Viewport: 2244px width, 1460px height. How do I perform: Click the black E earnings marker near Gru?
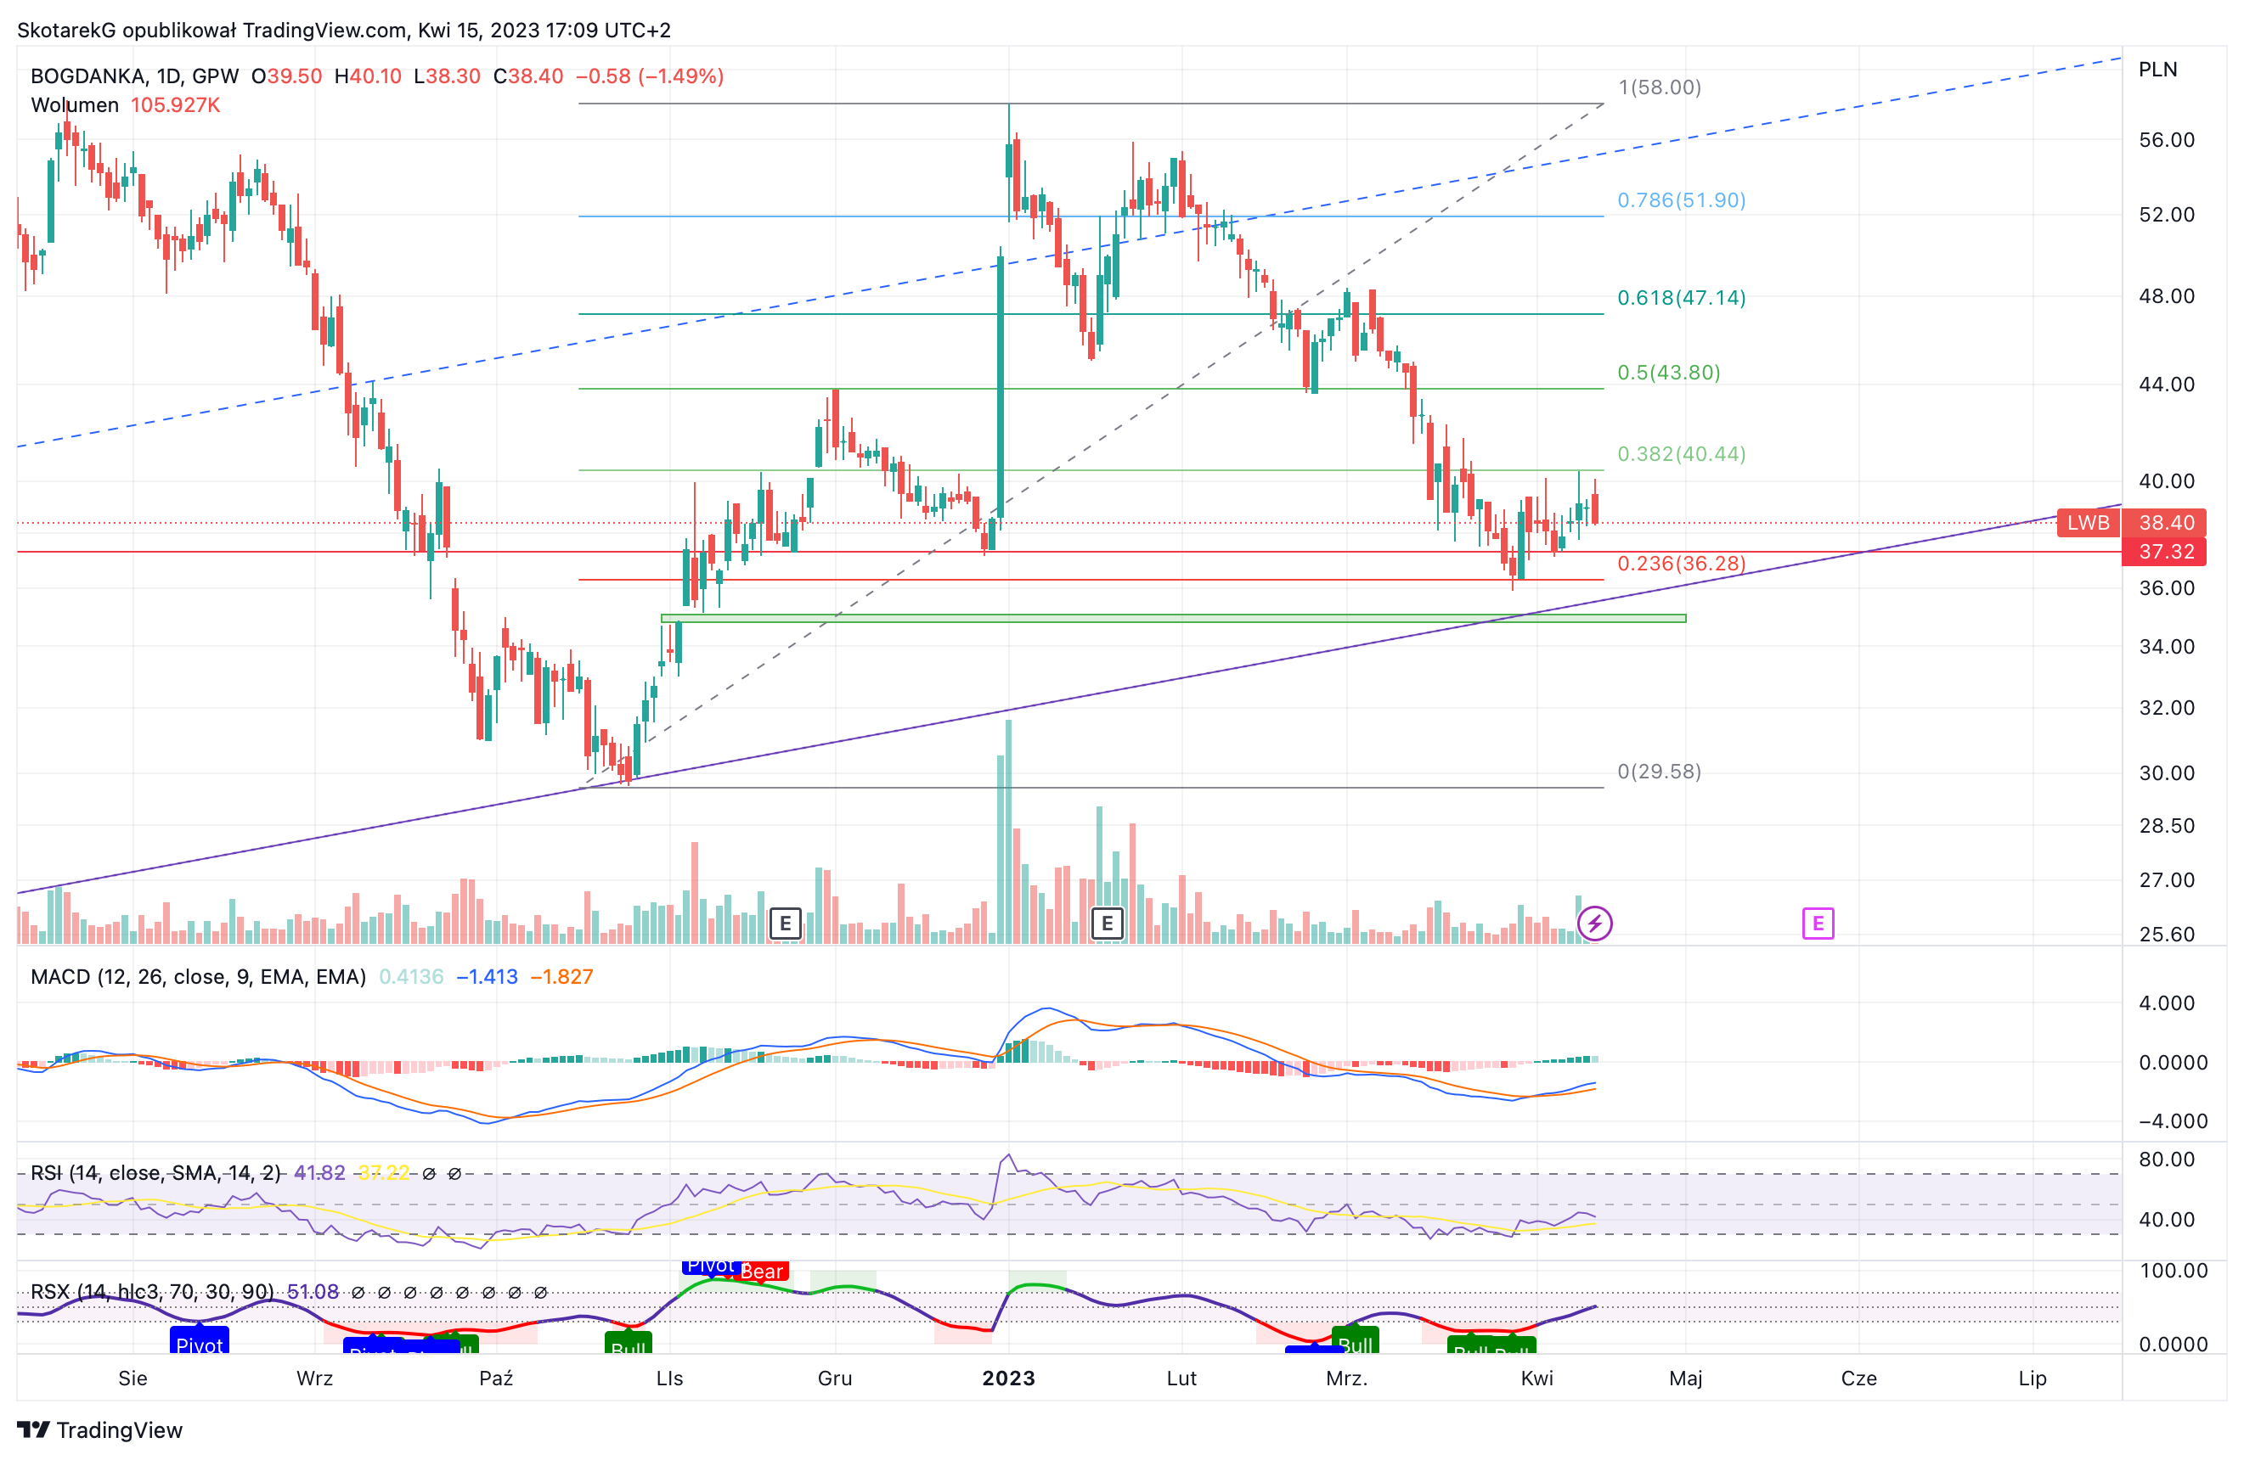click(786, 924)
